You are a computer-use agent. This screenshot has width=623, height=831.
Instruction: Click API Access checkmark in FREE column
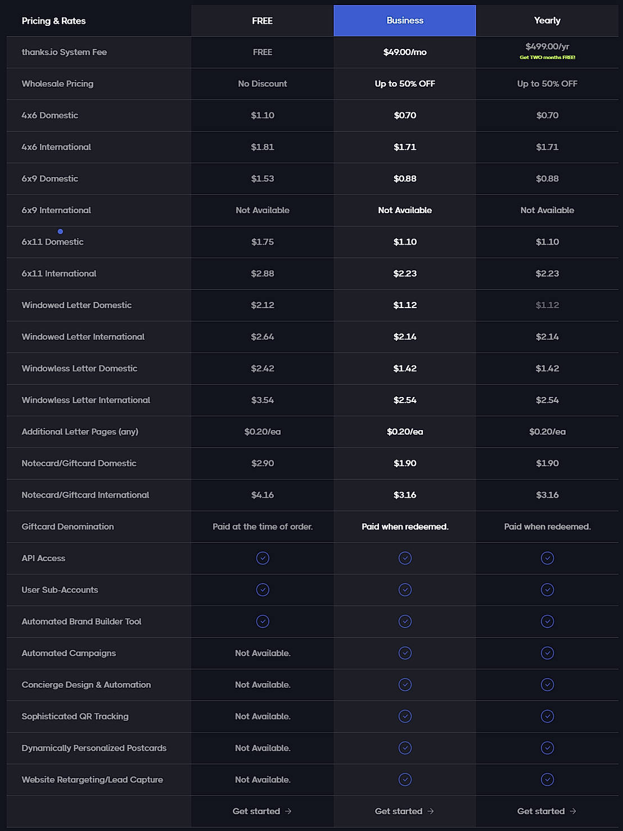click(x=263, y=558)
